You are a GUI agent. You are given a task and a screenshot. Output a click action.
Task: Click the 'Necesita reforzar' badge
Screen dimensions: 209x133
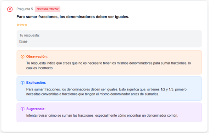point(48,9)
